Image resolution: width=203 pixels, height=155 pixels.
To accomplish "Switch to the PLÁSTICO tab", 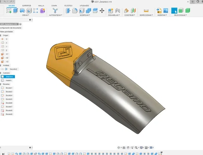I will coord(69,6).
